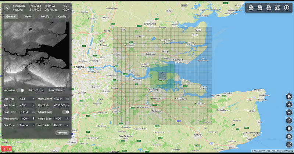
Task: Pin the Height Ratio value
Action: (x=33, y=119)
